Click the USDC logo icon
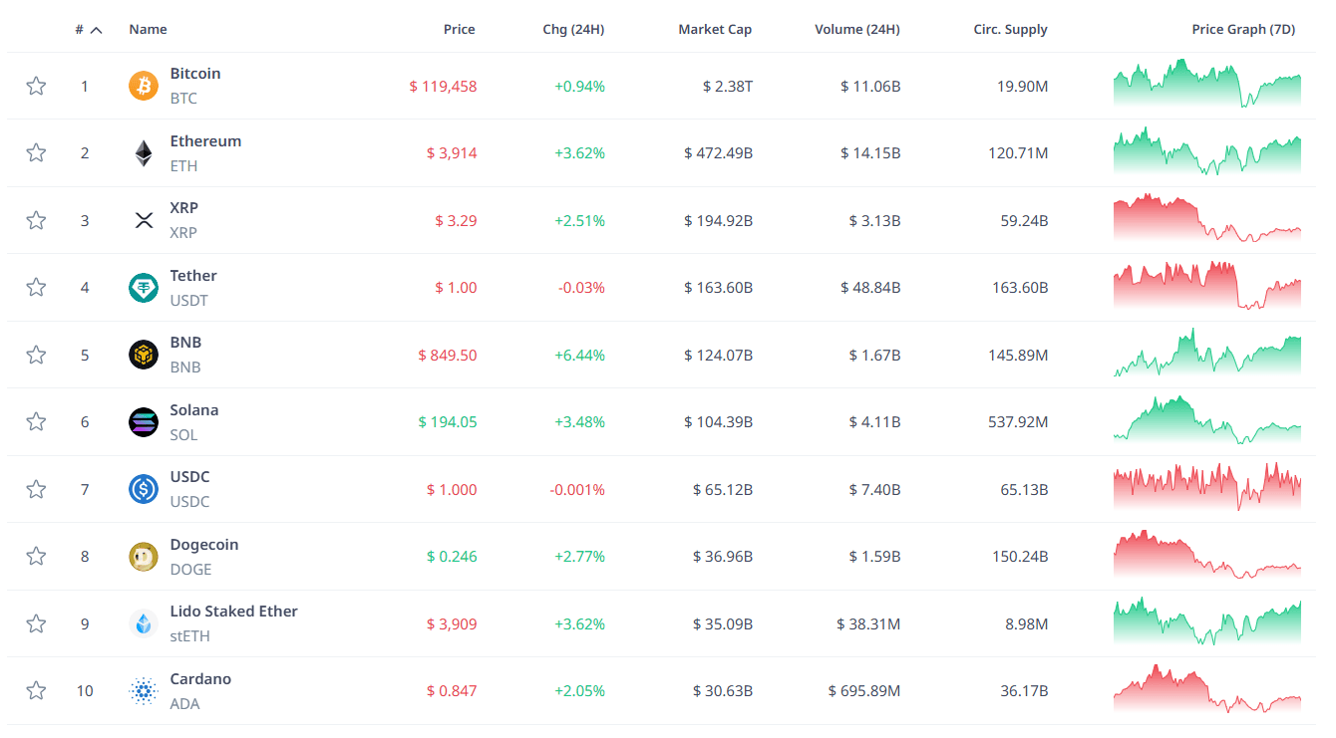Screen dimensions: 1336x738 [144, 489]
